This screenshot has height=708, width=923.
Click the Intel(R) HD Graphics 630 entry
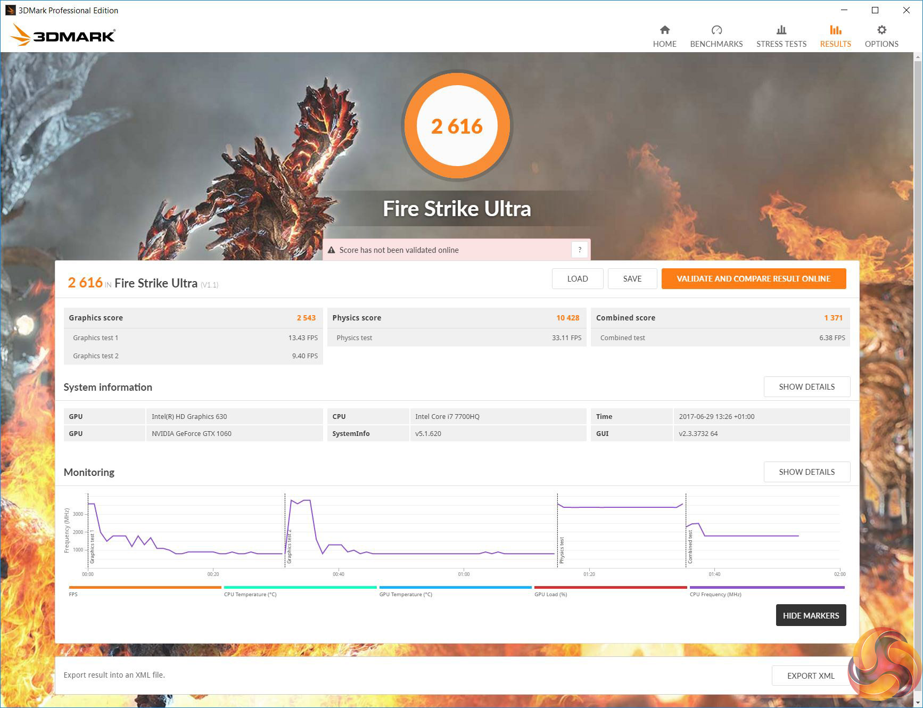click(x=189, y=417)
